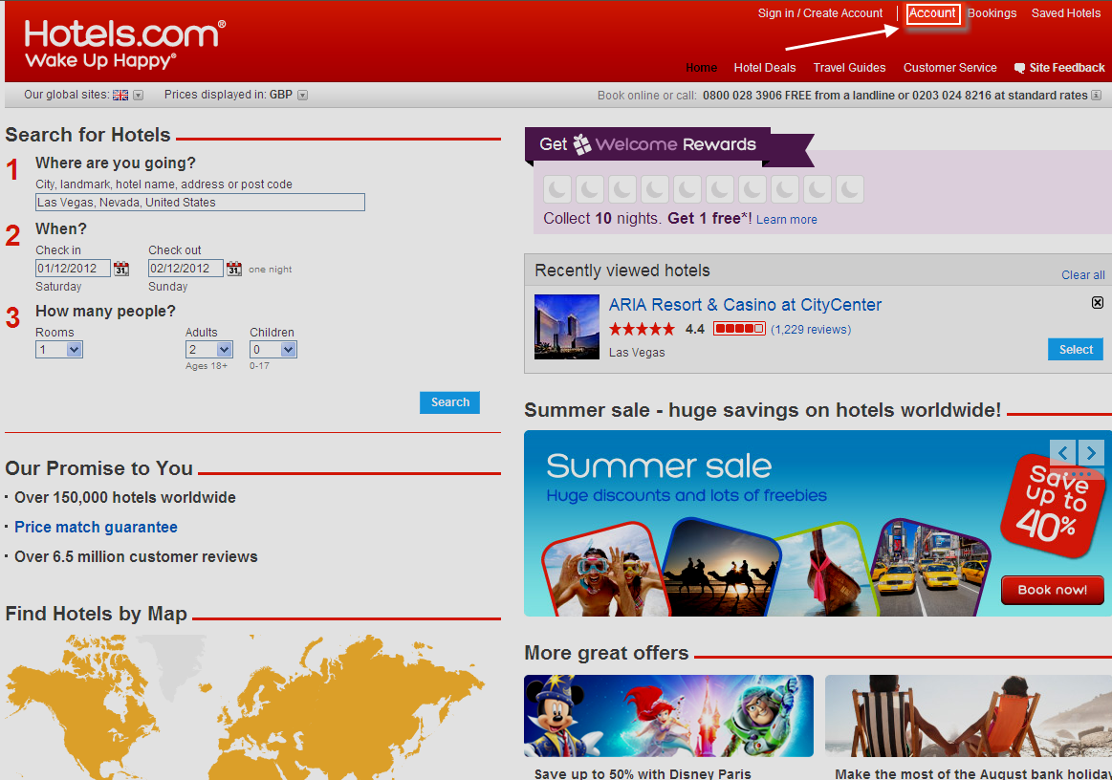This screenshot has width=1112, height=780.
Task: Click the destination input field
Action: point(200,202)
